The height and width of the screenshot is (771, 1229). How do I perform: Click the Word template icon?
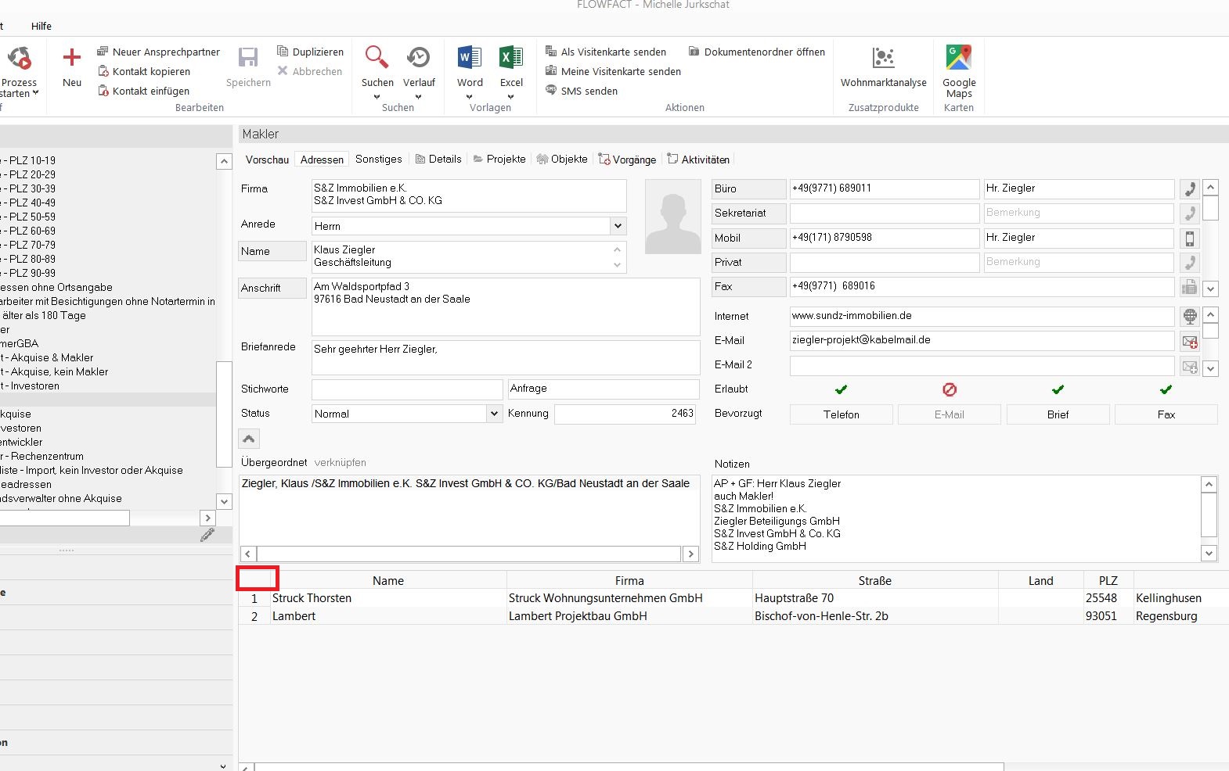pyautogui.click(x=470, y=59)
